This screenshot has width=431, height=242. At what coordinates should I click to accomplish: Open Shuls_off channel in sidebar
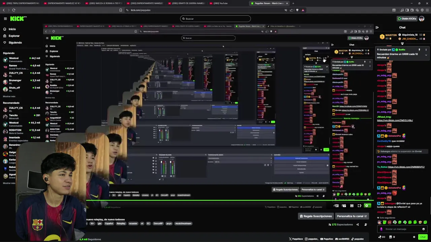tap(22, 89)
